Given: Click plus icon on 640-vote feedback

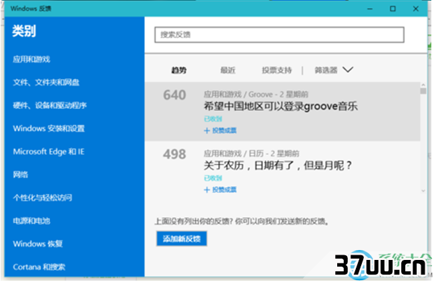Looking at the screenshot, I should tap(207, 130).
